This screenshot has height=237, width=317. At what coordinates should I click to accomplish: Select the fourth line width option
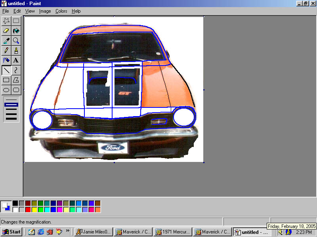(x=11, y=114)
